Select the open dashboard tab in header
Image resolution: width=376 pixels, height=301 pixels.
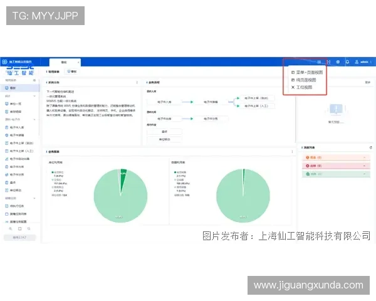64,62
